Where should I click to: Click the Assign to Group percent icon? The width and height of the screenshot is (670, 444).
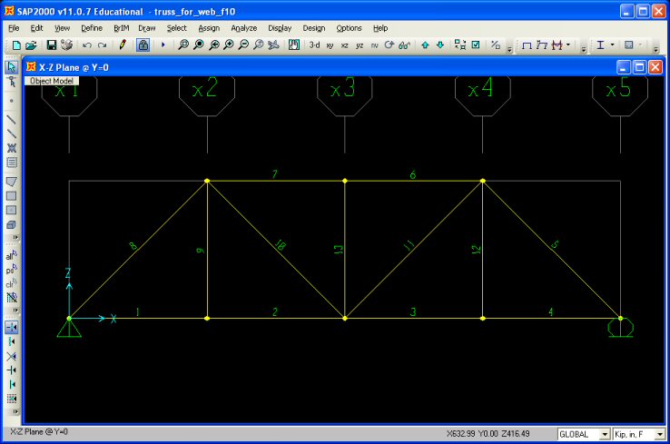(496, 44)
